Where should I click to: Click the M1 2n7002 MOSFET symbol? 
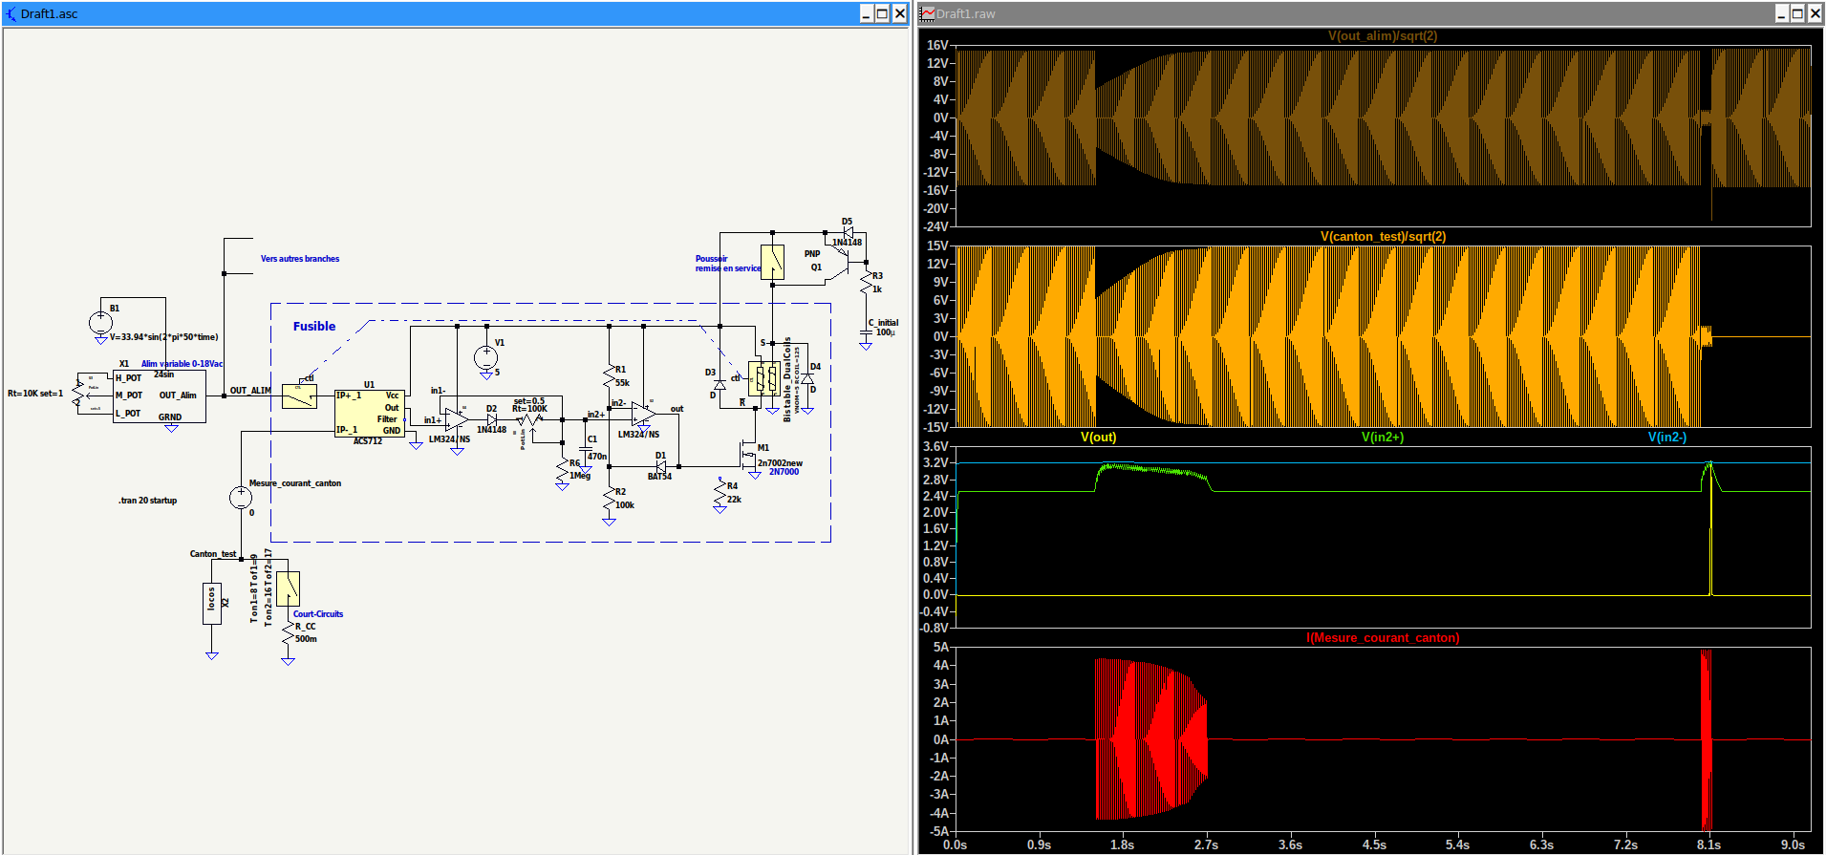pyautogui.click(x=748, y=456)
